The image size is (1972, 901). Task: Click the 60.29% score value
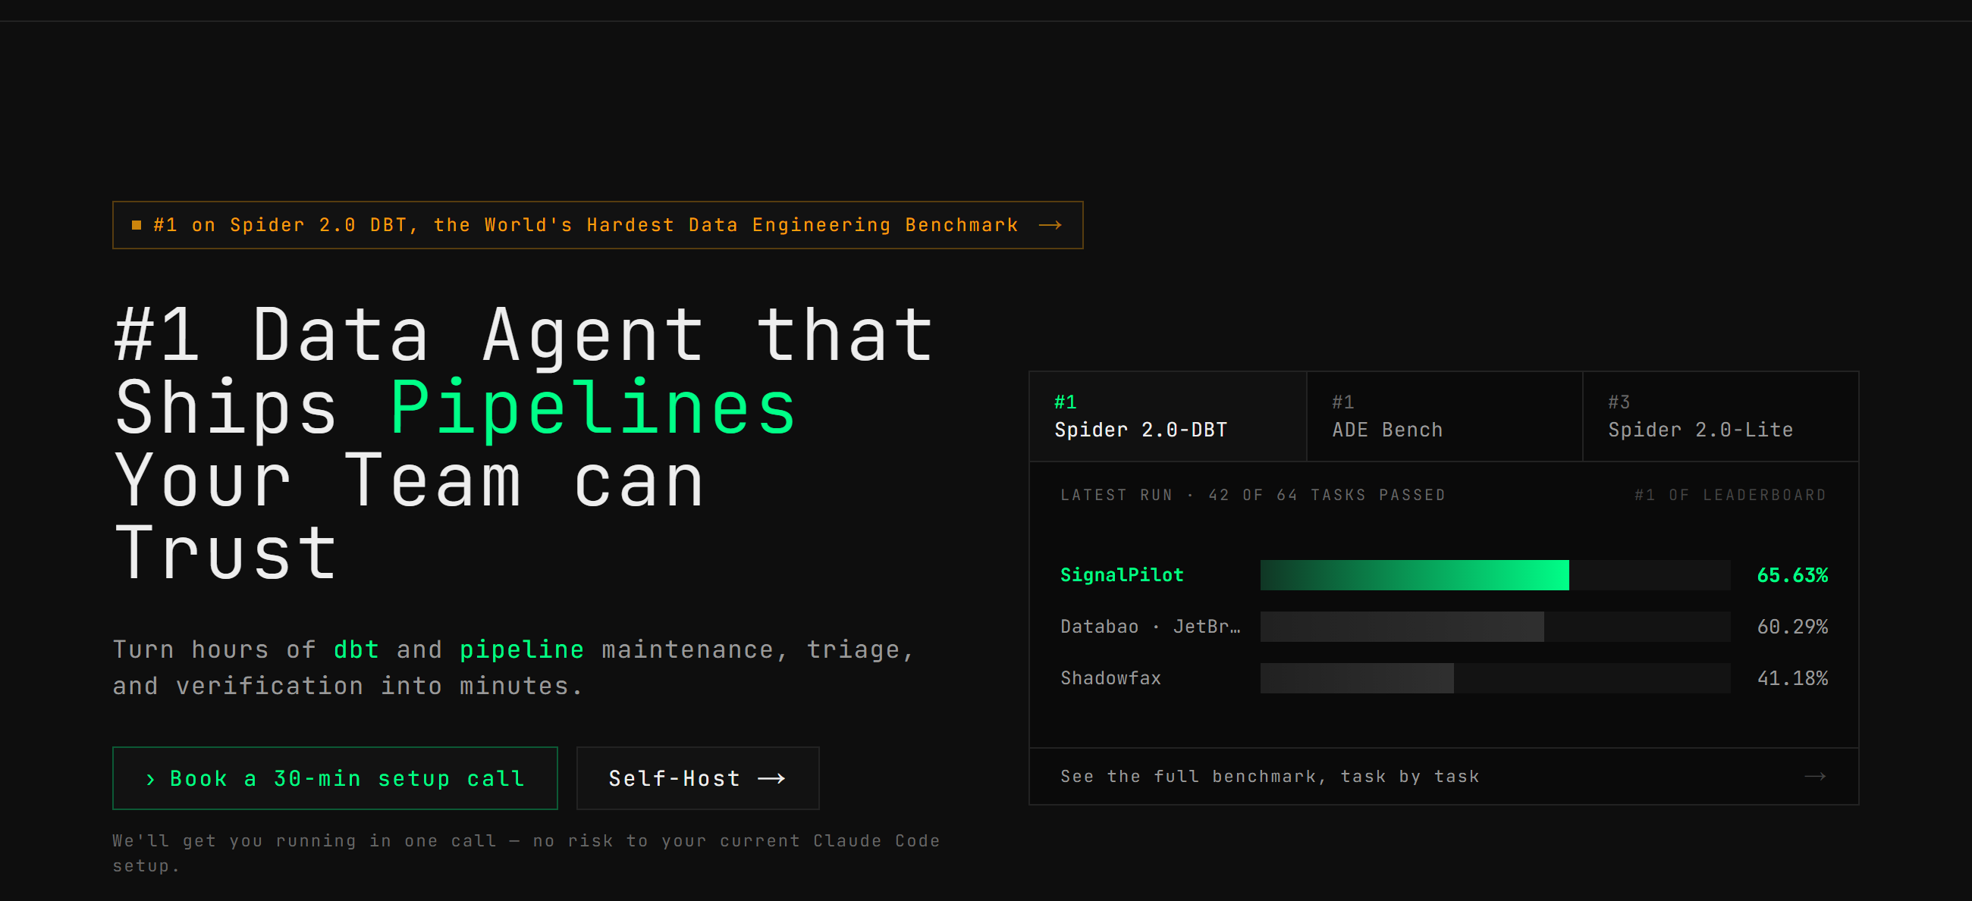1792,627
